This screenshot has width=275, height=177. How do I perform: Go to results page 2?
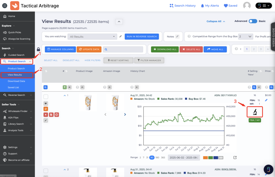[x=254, y=49]
